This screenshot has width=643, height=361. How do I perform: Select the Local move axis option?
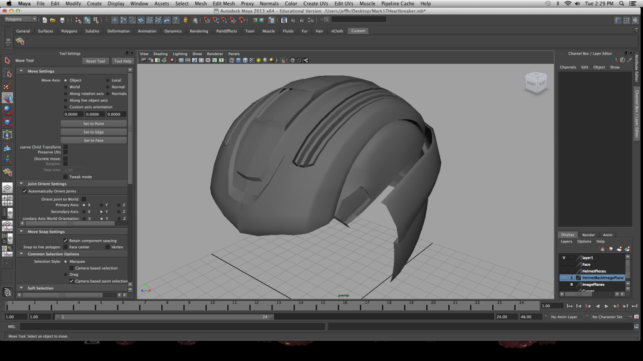108,80
